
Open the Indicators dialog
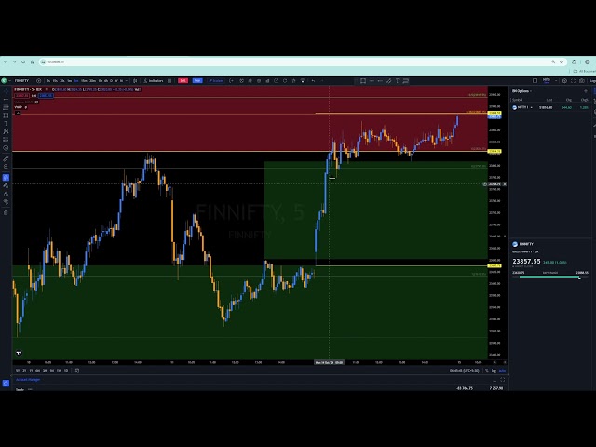(x=154, y=81)
